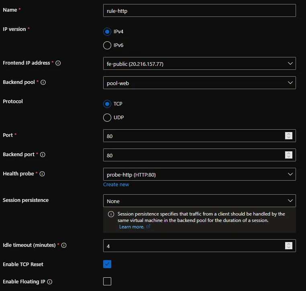Click the IPv6 label text
Image resolution: width=306 pixels, height=291 pixels.
(118, 45)
